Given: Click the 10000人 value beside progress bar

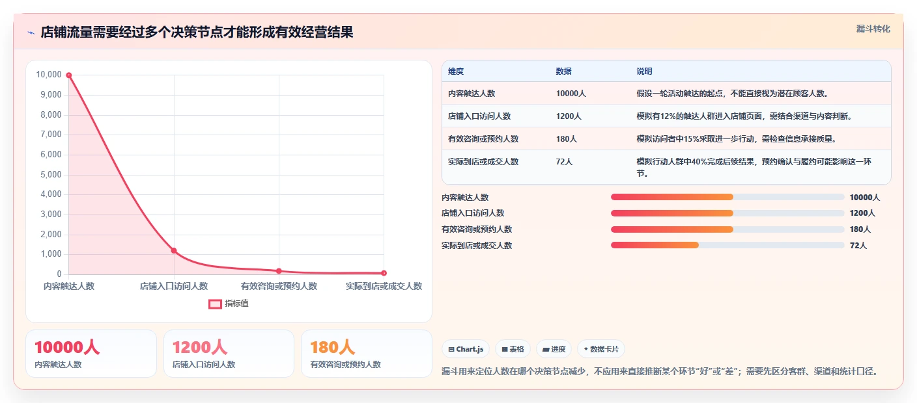Looking at the screenshot, I should (865, 197).
